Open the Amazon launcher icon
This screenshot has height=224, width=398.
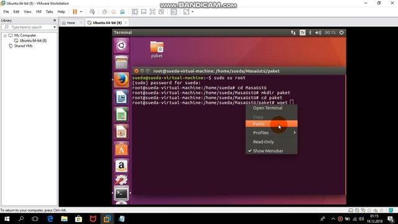(x=121, y=166)
